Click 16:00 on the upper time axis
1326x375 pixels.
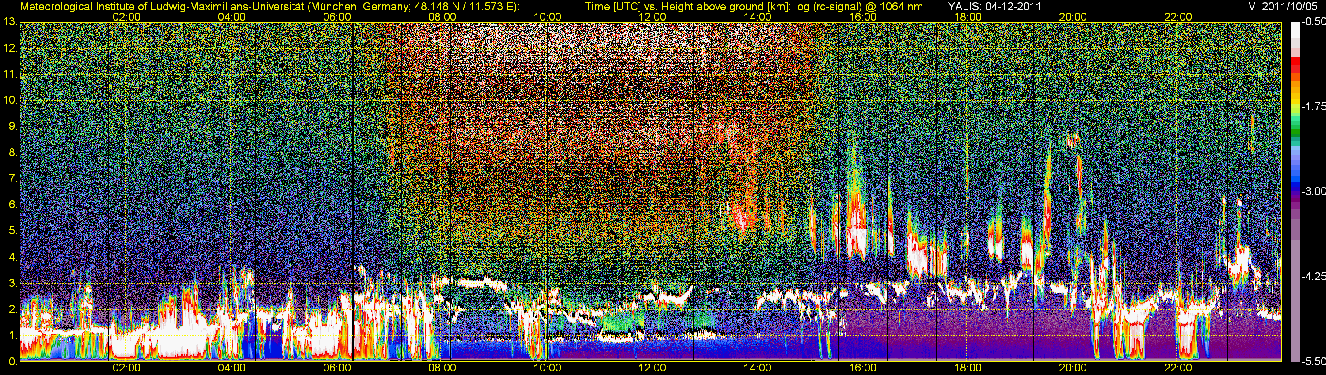863,17
